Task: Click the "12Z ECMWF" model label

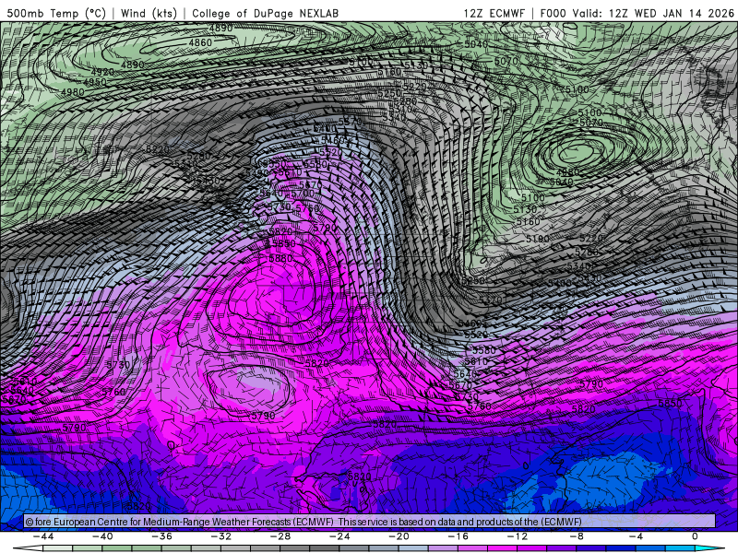Action: coord(494,13)
